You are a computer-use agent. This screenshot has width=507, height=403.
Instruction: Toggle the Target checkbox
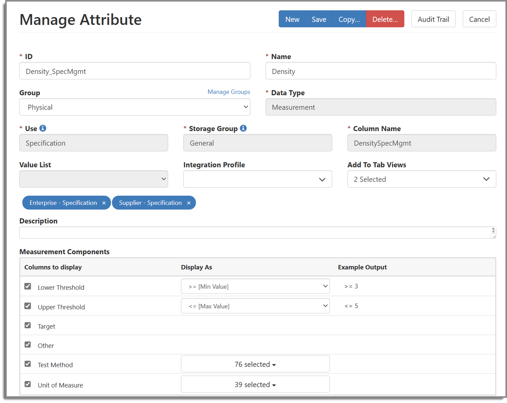(x=28, y=325)
